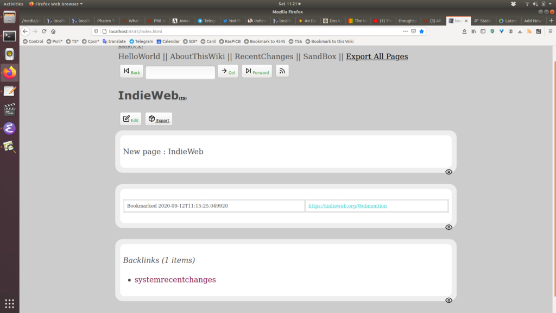Click the orange RSS extension icon
The height and width of the screenshot is (313, 556).
click(x=529, y=31)
